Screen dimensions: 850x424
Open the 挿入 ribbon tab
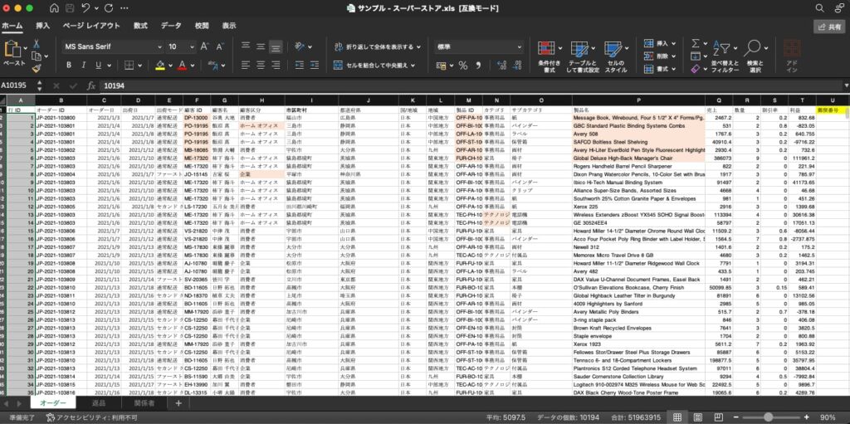click(x=42, y=26)
